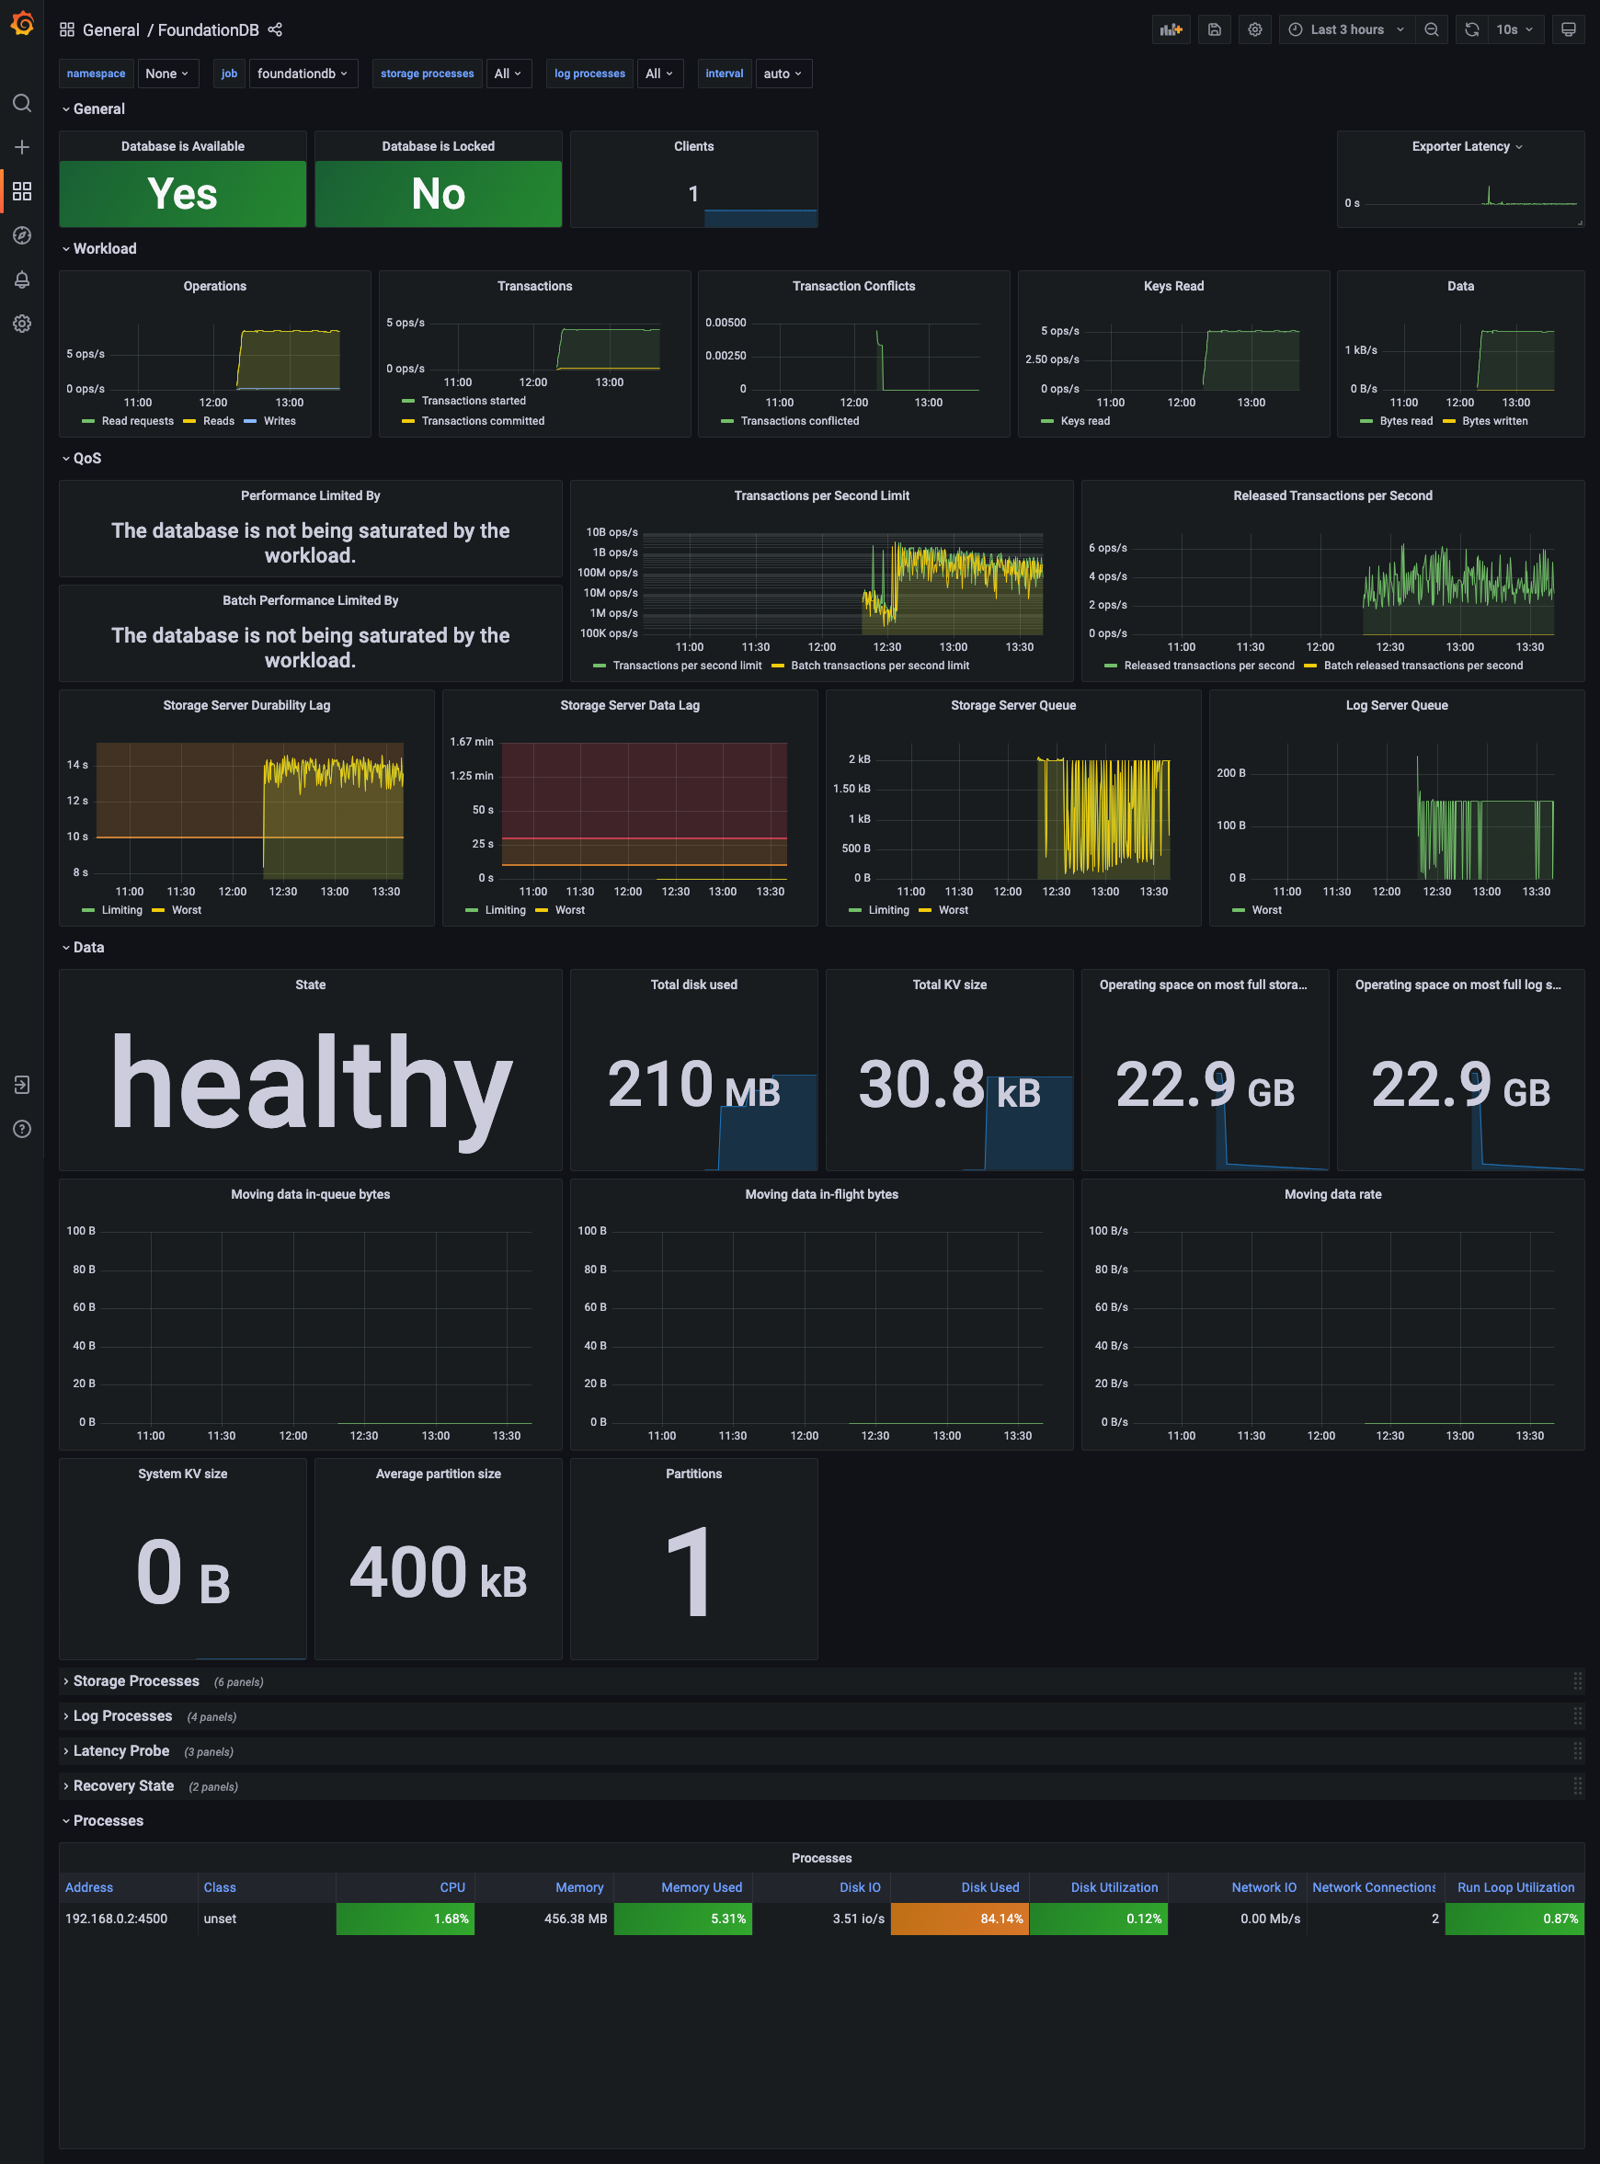Open the Moving data rate panel title

pos(1332,1194)
